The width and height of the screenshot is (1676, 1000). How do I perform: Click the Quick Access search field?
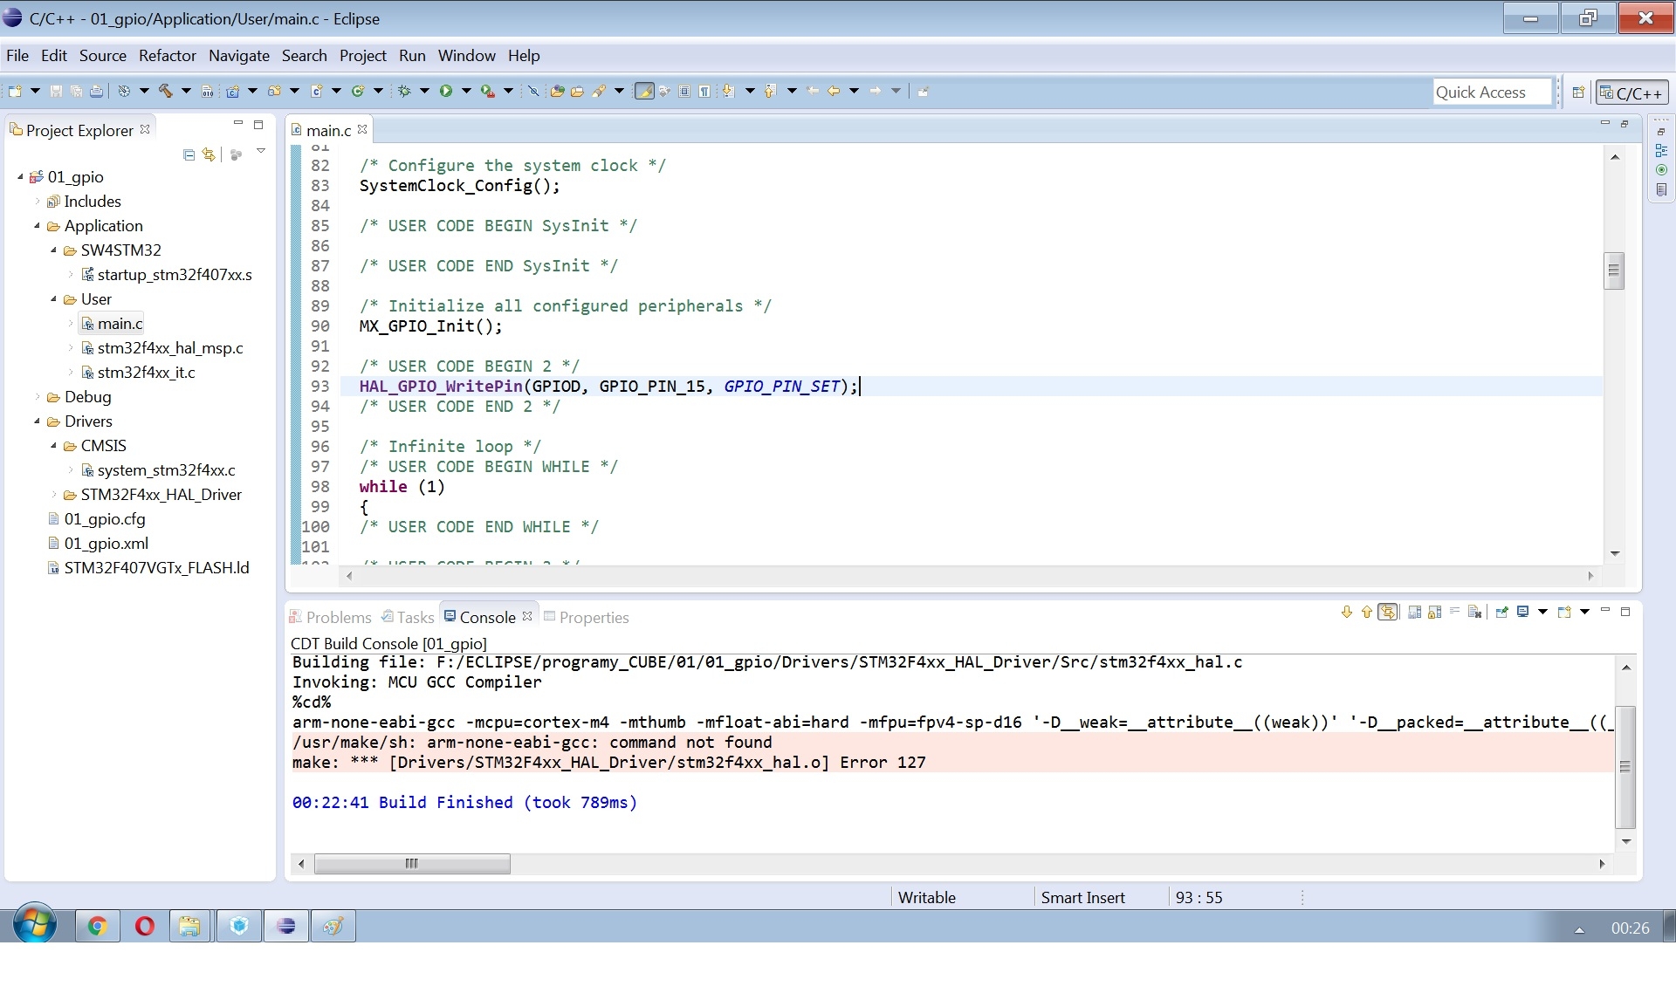point(1493,92)
